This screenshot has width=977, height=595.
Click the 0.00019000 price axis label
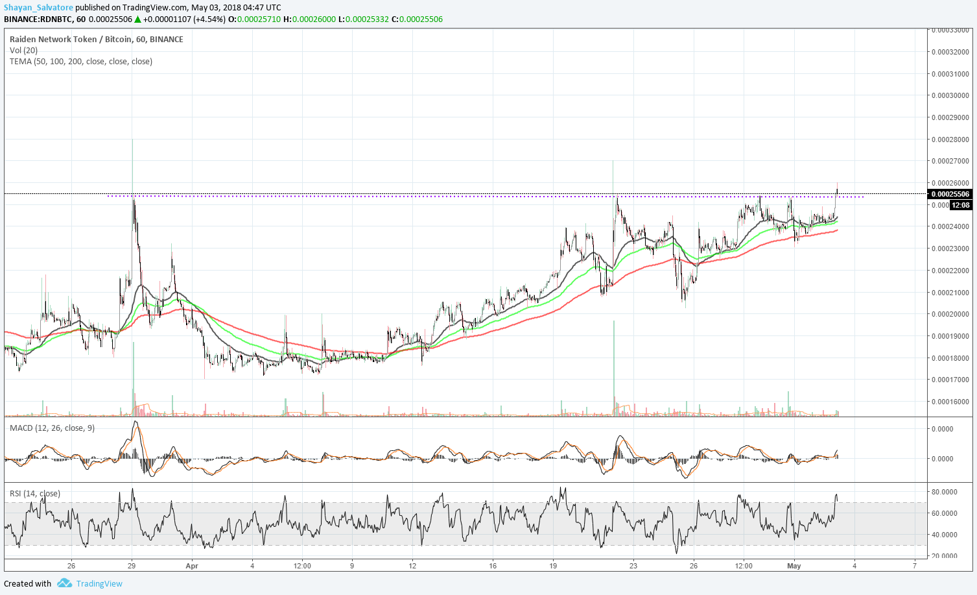click(950, 336)
